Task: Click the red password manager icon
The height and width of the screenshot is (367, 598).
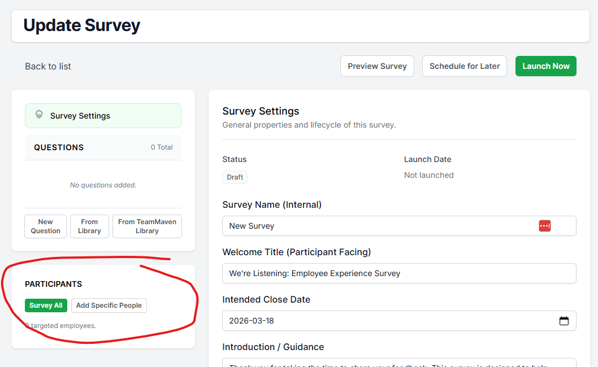Action: tap(544, 226)
